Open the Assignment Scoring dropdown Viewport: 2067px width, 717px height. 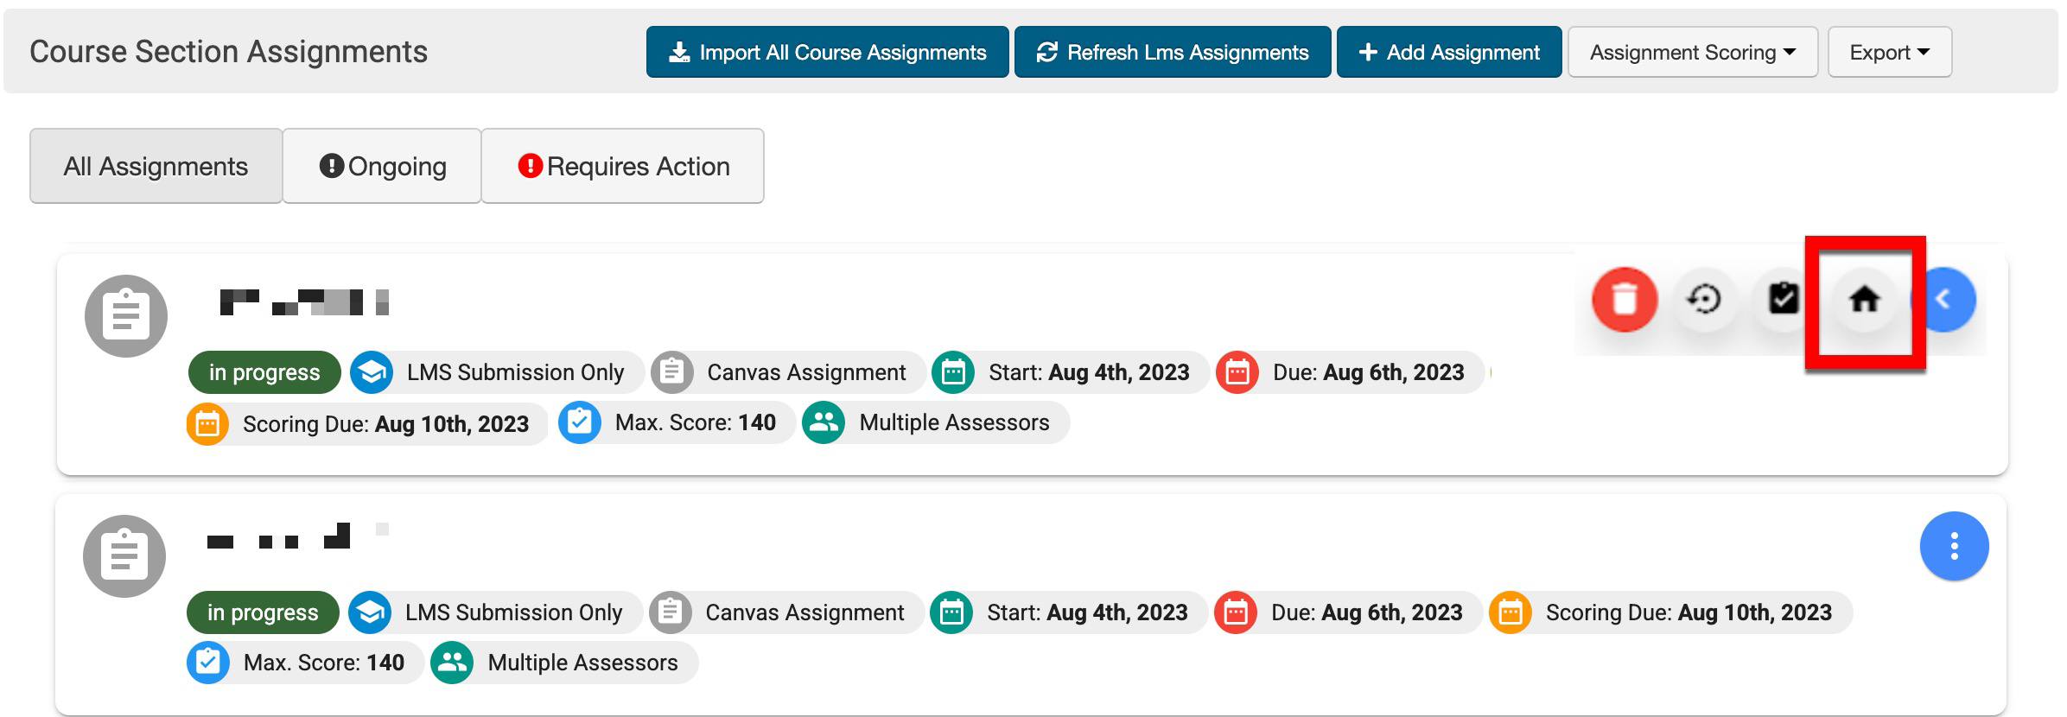[1692, 53]
